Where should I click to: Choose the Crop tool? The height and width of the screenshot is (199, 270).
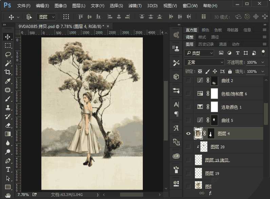pos(8,72)
